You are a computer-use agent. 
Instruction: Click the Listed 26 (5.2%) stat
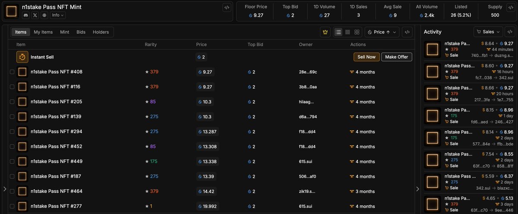coord(461,11)
